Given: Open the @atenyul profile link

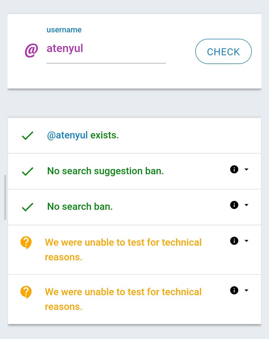Looking at the screenshot, I should point(67,135).
